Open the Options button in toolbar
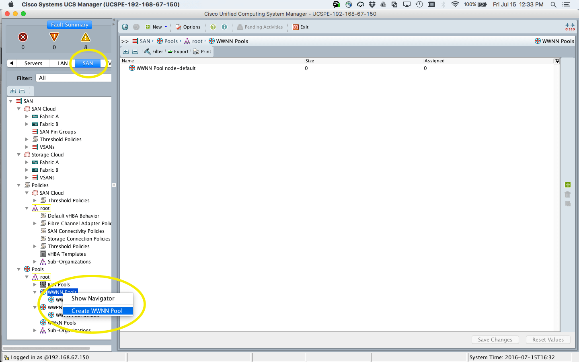 [x=188, y=27]
